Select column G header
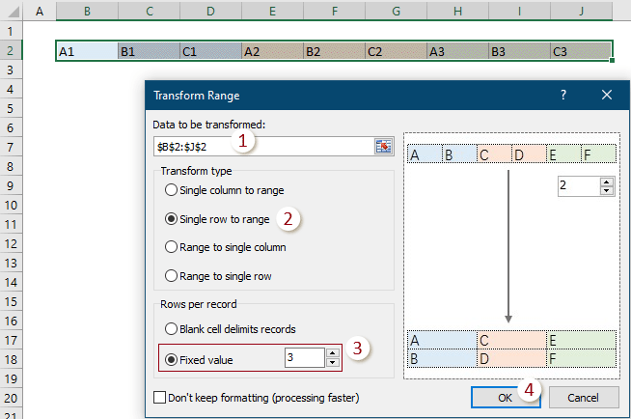Viewport: 631px width, 419px height. 396,11
